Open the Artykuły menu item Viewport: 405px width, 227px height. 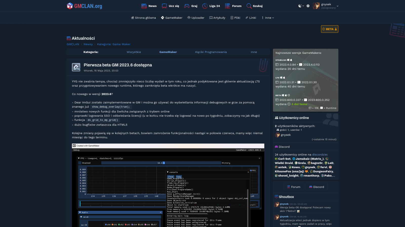coord(217,18)
